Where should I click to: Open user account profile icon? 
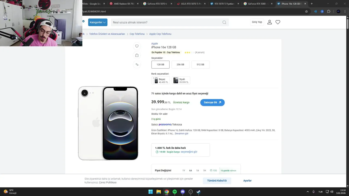269,22
